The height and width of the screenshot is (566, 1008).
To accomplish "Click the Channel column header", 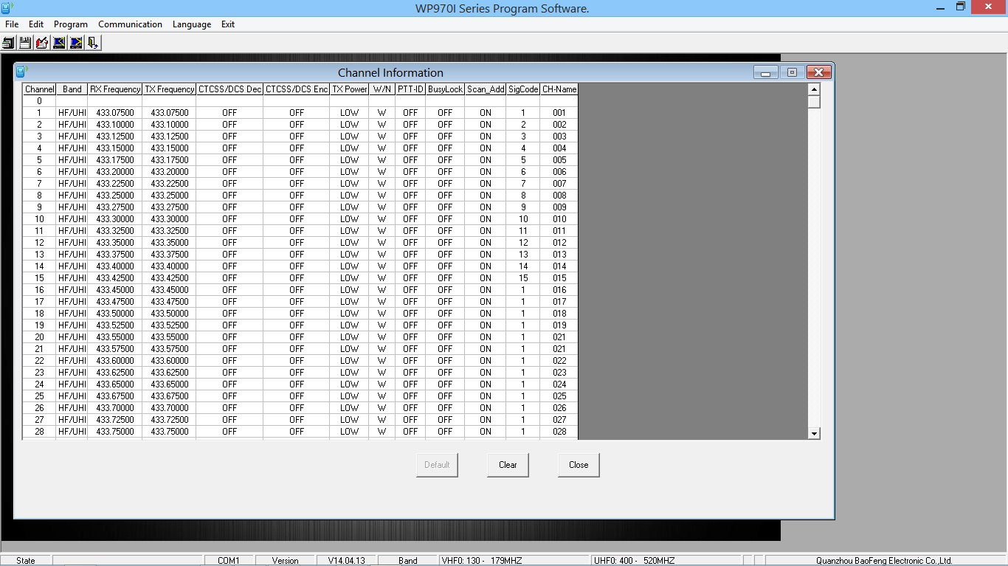I will pyautogui.click(x=39, y=89).
